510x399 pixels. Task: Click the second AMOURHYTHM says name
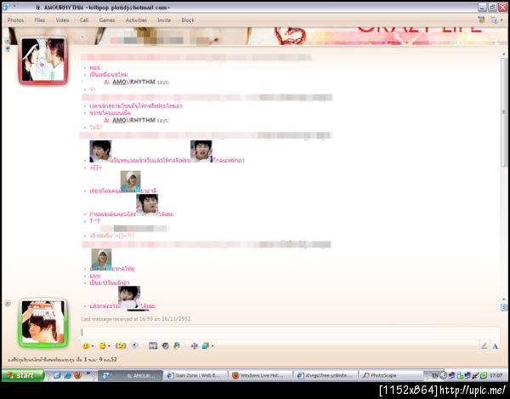(x=133, y=120)
